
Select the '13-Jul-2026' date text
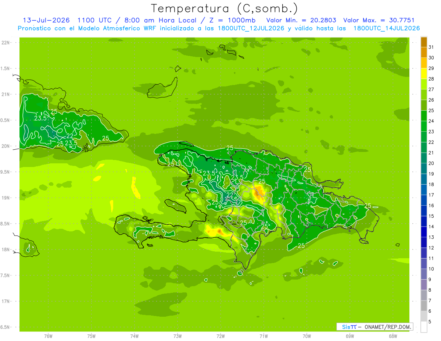(x=46, y=20)
